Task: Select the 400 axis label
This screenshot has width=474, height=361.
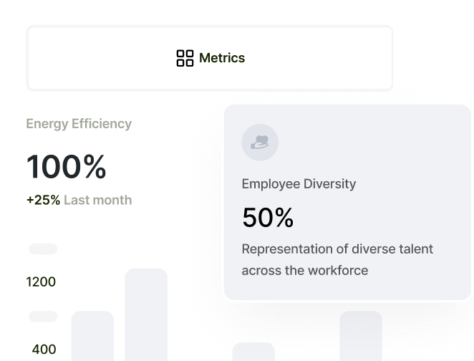Action: pos(44,350)
